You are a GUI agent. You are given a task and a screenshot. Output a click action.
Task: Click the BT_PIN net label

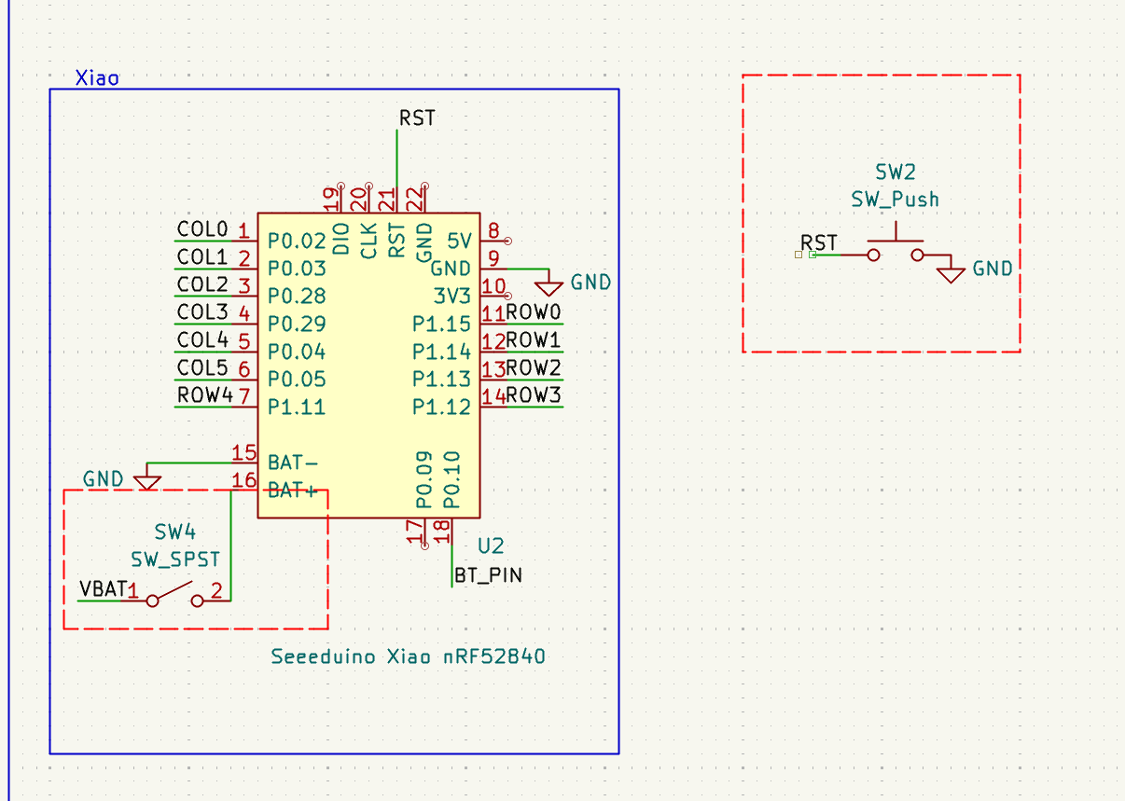[x=488, y=575]
